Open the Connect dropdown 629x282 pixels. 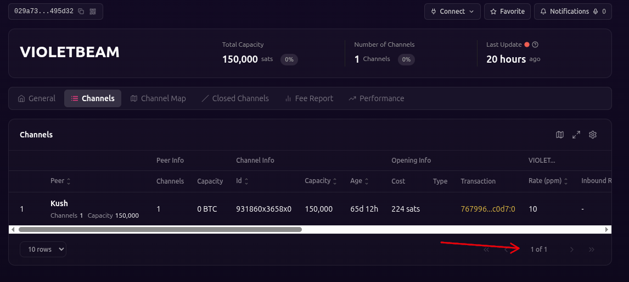452,12
